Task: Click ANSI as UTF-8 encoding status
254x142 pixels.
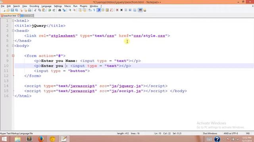Action: pyautogui.click(x=231, y=133)
